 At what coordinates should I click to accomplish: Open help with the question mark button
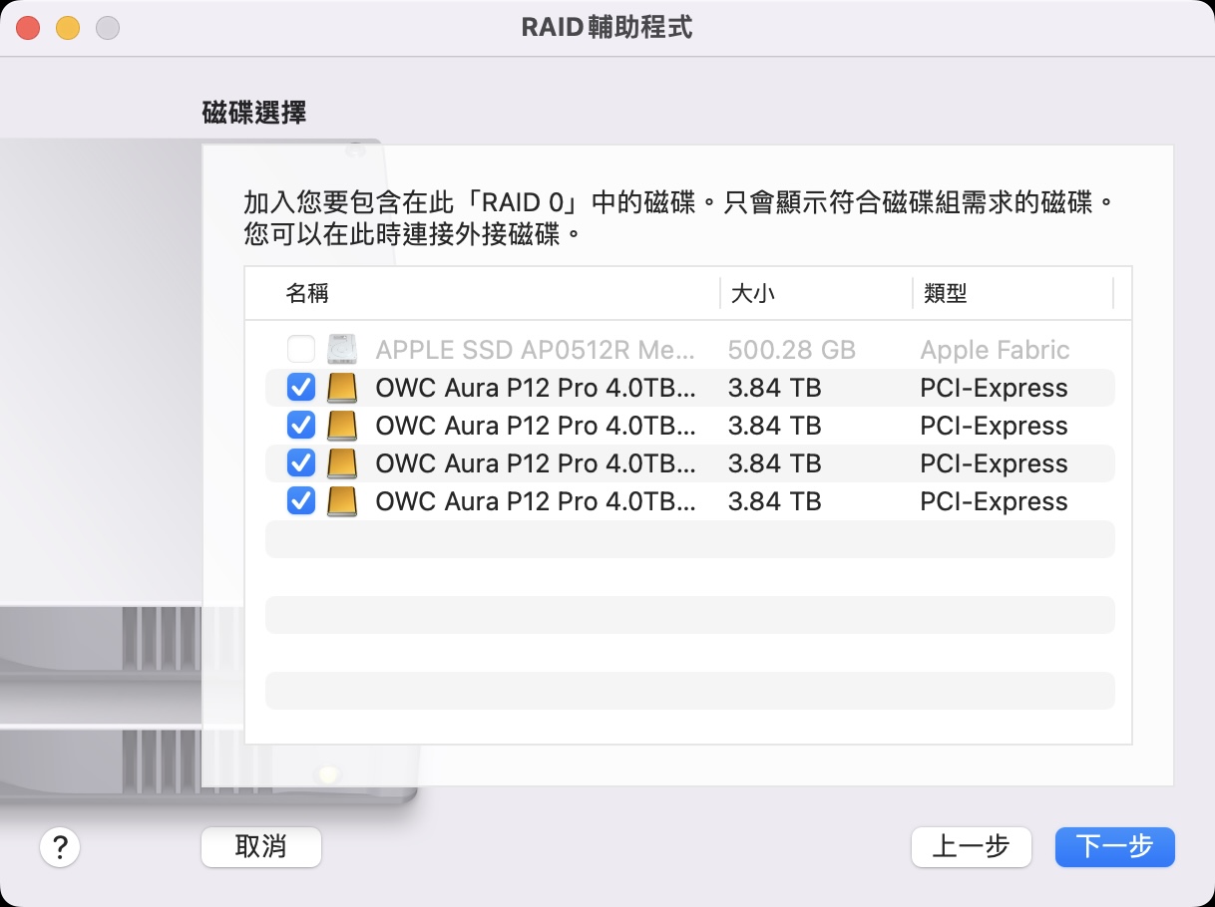60,847
